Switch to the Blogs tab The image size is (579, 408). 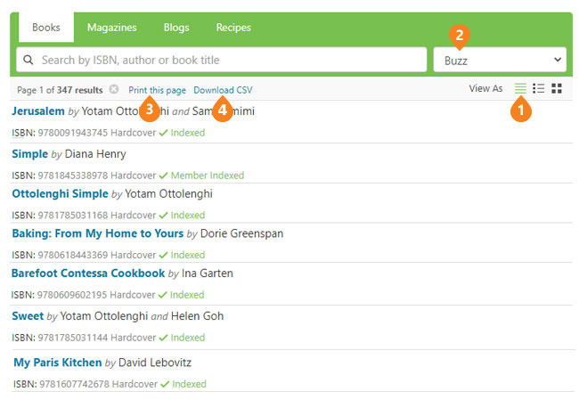176,28
